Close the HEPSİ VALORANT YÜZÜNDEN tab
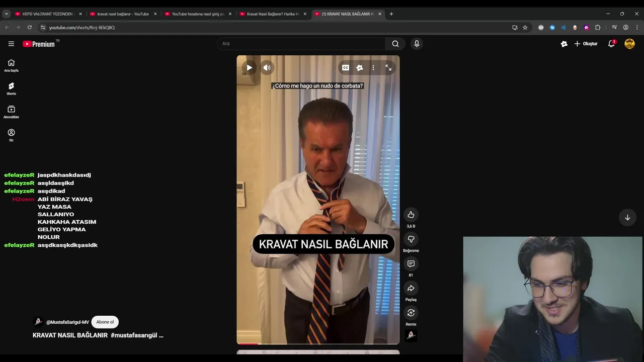 [80, 14]
